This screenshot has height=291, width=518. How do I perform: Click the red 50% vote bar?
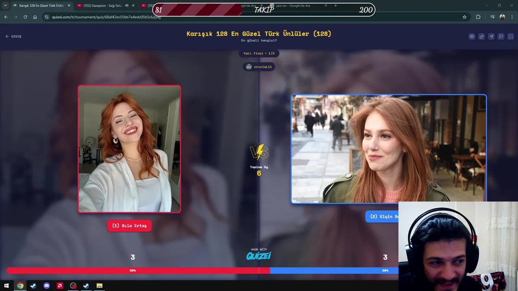pos(138,270)
